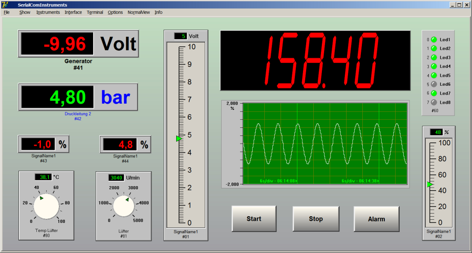Click the Lüfter #81 label
This screenshot has height=253, width=472.
tap(124, 233)
